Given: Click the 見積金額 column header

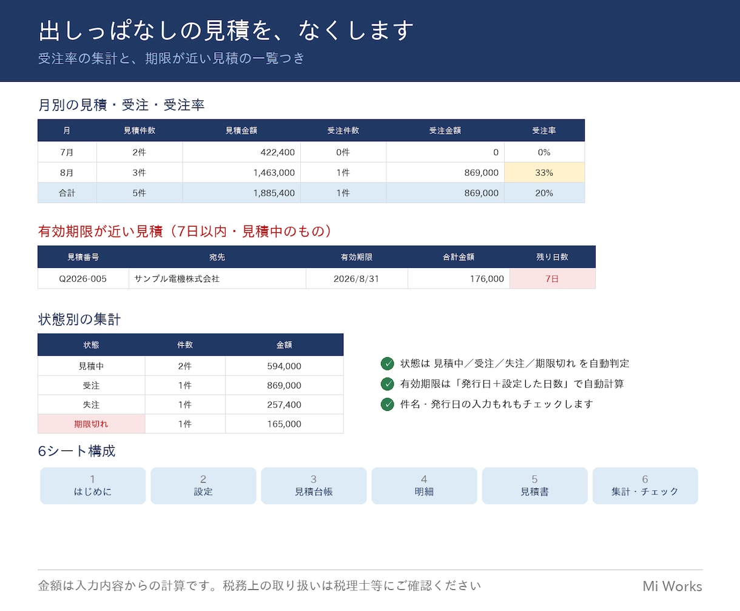Looking at the screenshot, I should [x=241, y=130].
